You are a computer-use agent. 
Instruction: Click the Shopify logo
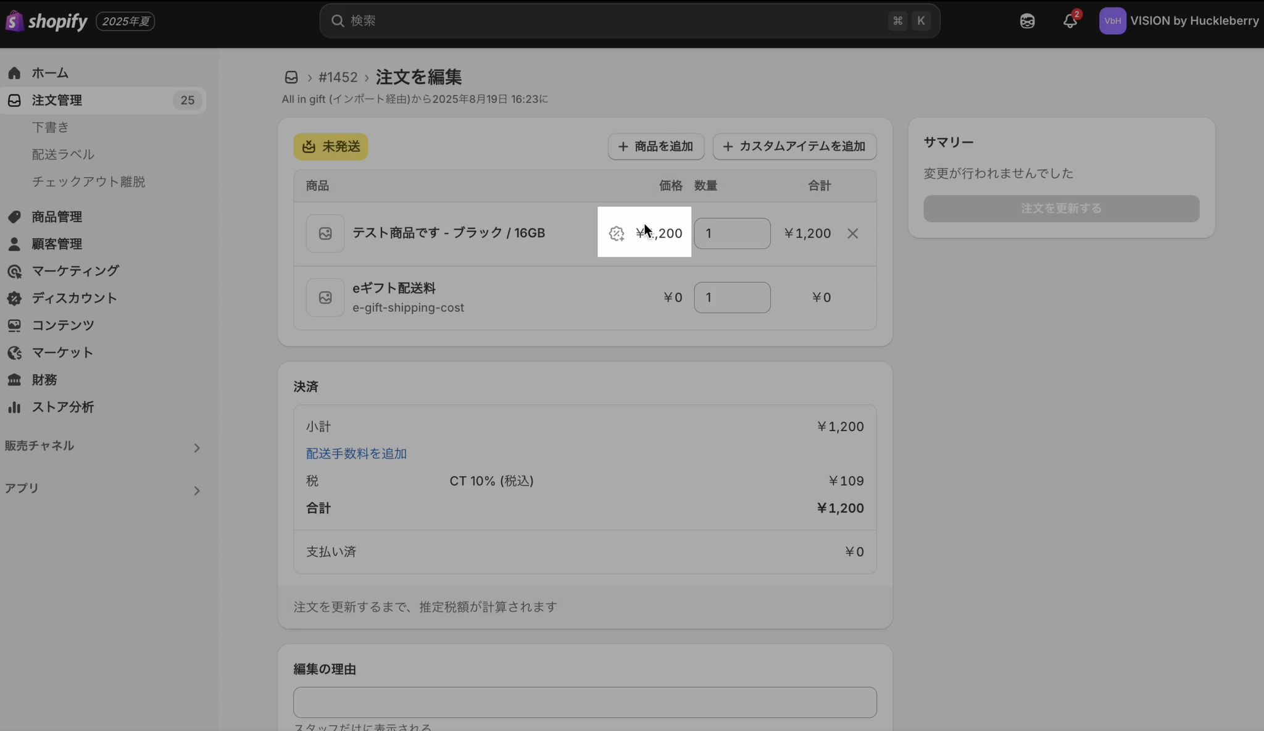[x=47, y=21]
